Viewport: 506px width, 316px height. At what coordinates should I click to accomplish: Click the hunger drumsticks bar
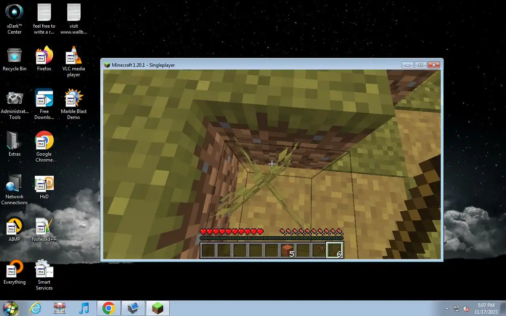click(x=312, y=231)
